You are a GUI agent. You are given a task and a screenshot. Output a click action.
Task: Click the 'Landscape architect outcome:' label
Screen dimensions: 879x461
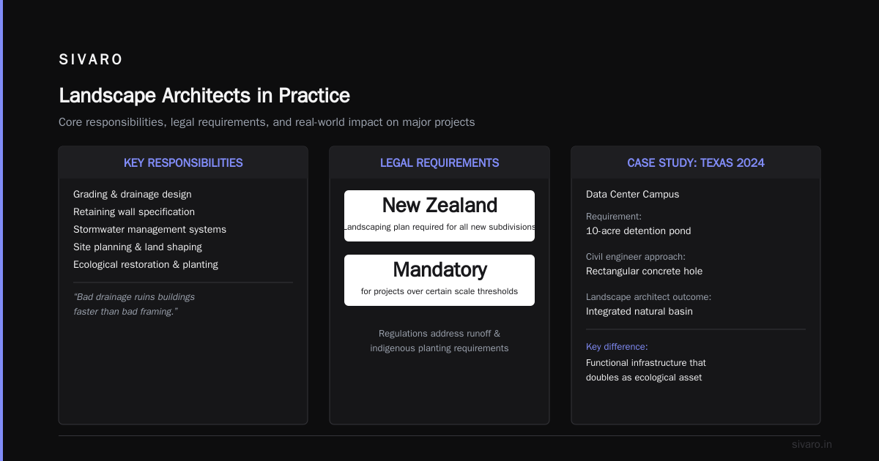[x=648, y=297]
